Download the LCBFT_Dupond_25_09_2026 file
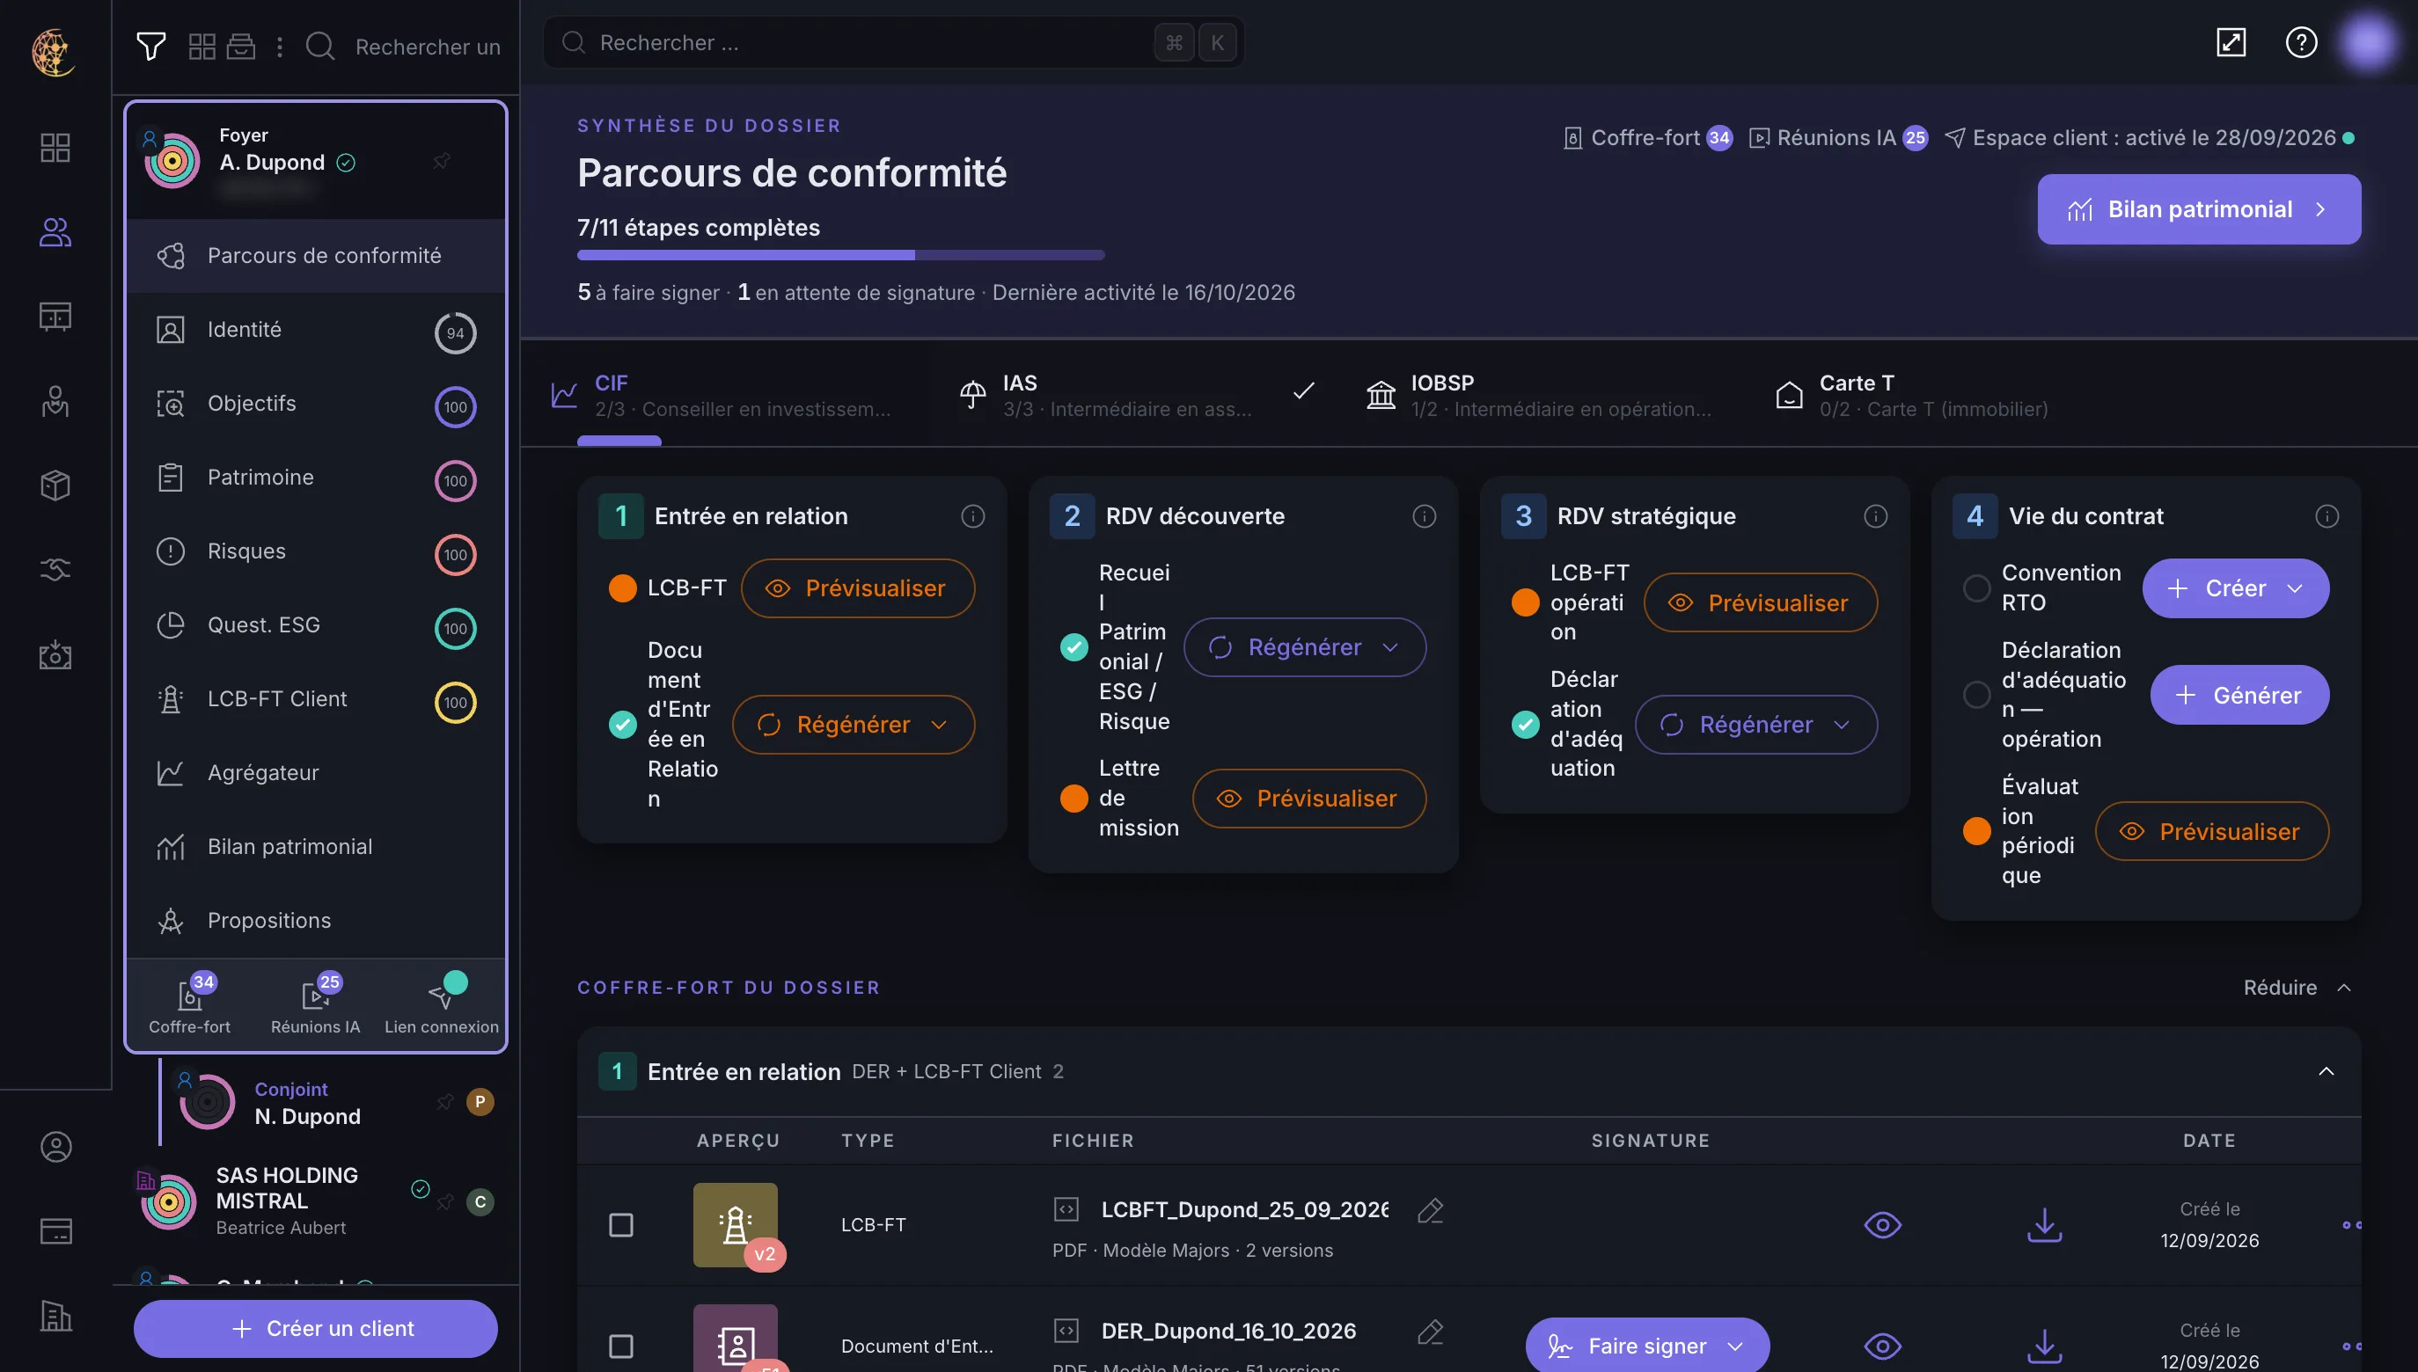This screenshot has width=2418, height=1372. click(x=2044, y=1225)
